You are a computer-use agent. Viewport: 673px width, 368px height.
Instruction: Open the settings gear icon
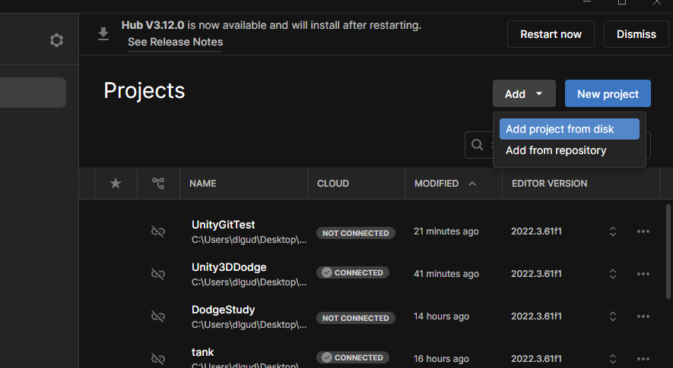56,40
